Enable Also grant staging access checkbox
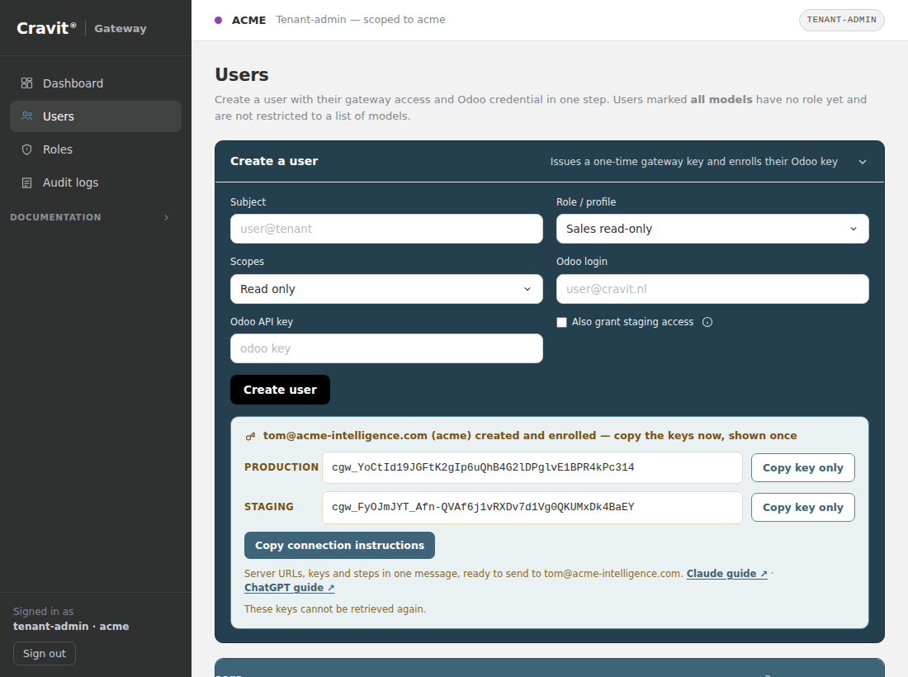Image resolution: width=908 pixels, height=677 pixels. [x=561, y=322]
